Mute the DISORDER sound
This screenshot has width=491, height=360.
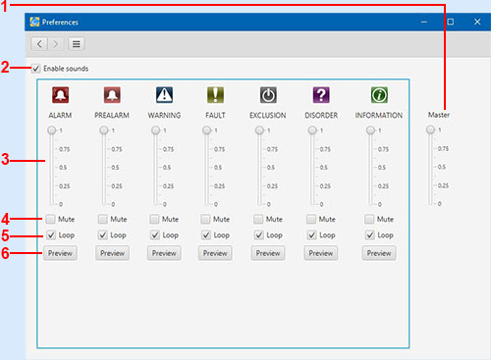point(311,219)
